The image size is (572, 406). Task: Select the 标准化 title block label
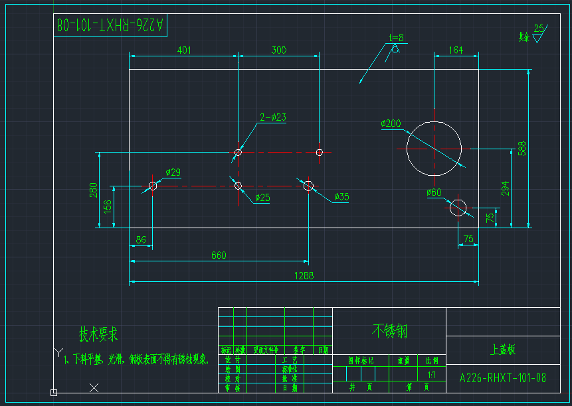pos(290,370)
